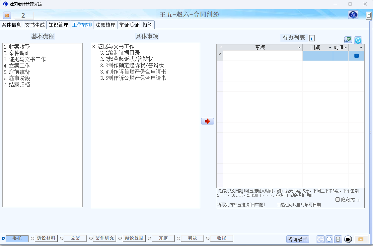Open the info icon beside 待办列表
This screenshot has height=246, width=373.
tap(312, 38)
